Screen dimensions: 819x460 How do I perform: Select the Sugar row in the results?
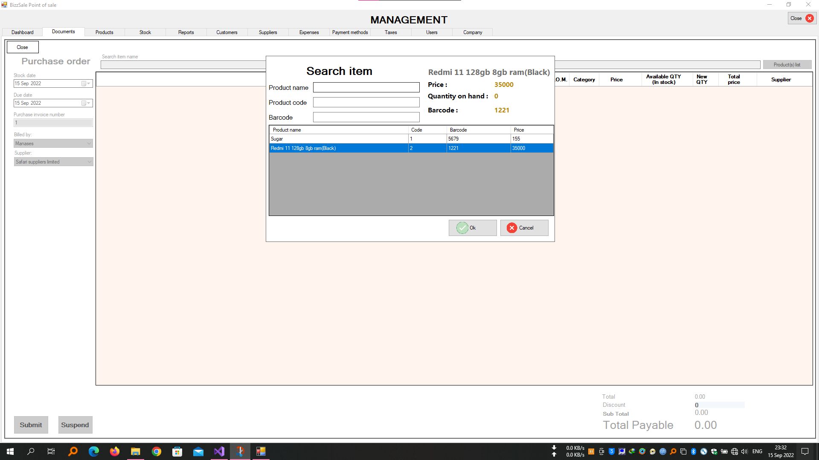[x=339, y=139]
